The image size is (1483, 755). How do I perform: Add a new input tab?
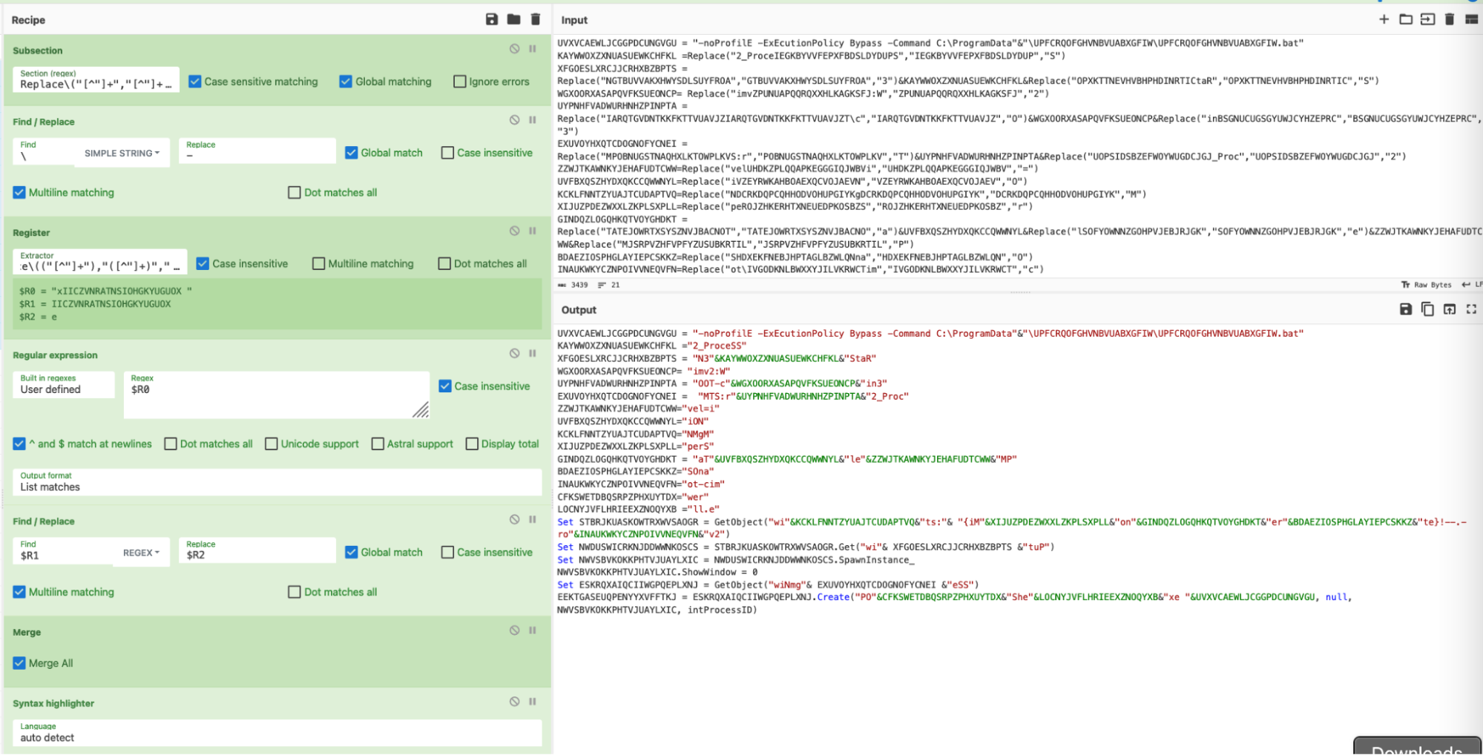[1384, 19]
